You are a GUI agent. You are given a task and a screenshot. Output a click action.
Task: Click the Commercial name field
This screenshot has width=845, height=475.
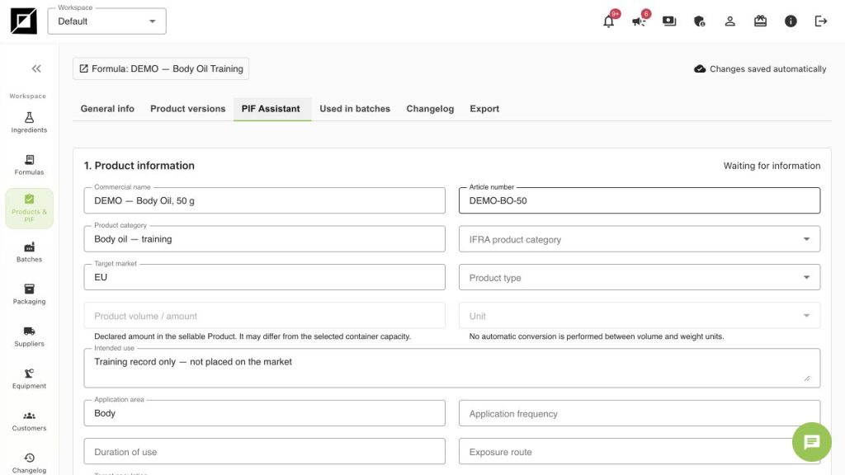pos(264,200)
